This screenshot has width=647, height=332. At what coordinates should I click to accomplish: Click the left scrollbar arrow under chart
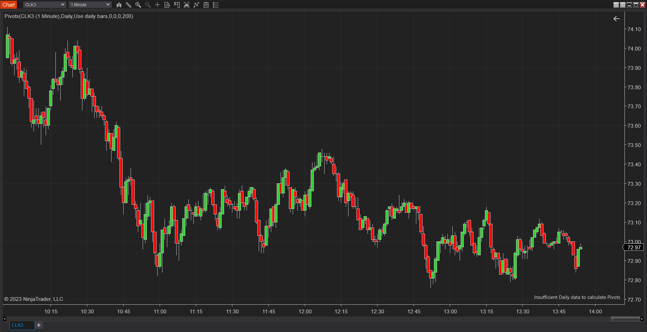[5, 319]
